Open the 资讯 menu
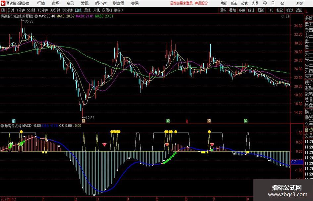This screenshot has width=313, height=201. click(x=70, y=3)
